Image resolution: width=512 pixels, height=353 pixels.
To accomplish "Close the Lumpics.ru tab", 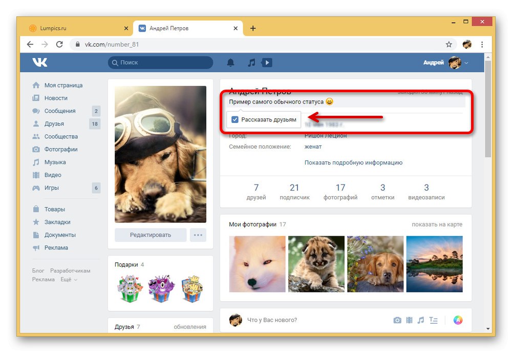I will coord(126,28).
